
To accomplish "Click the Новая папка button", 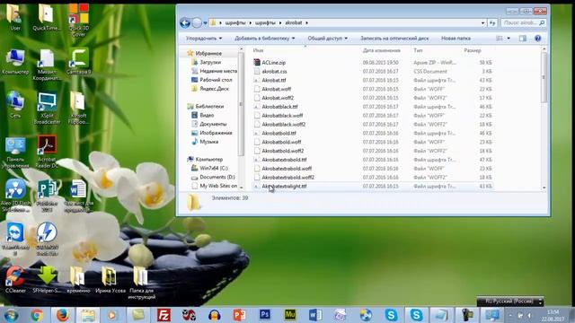I will pyautogui.click(x=456, y=38).
